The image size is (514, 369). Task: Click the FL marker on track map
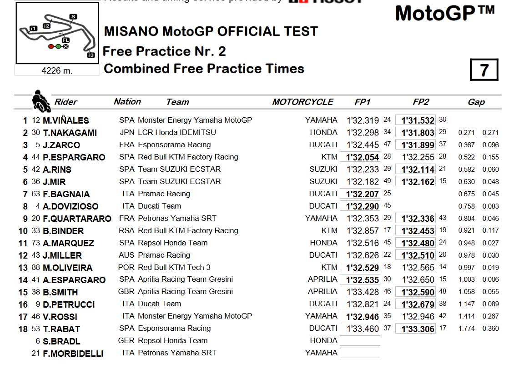[x=66, y=40]
